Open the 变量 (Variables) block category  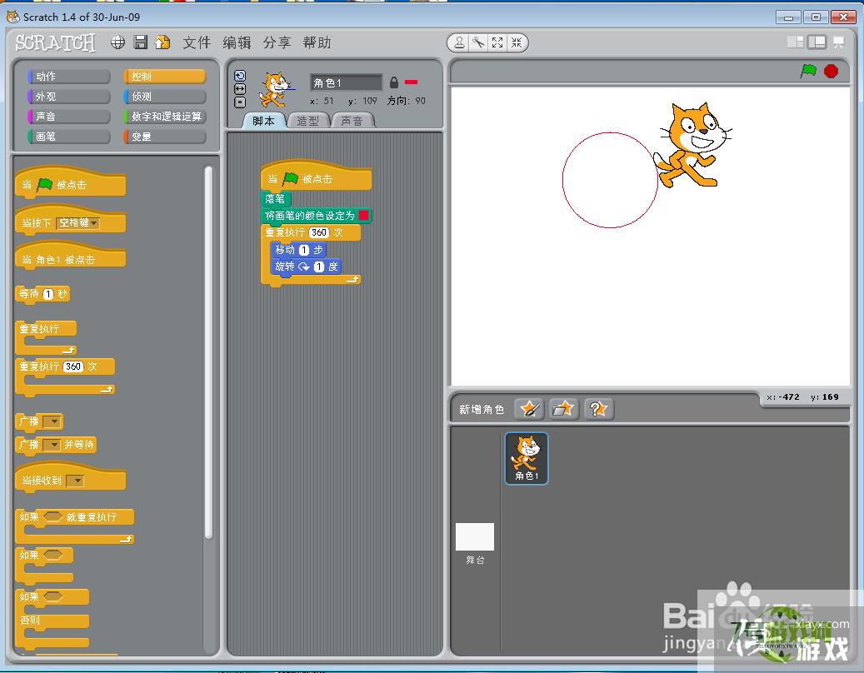[x=165, y=136]
